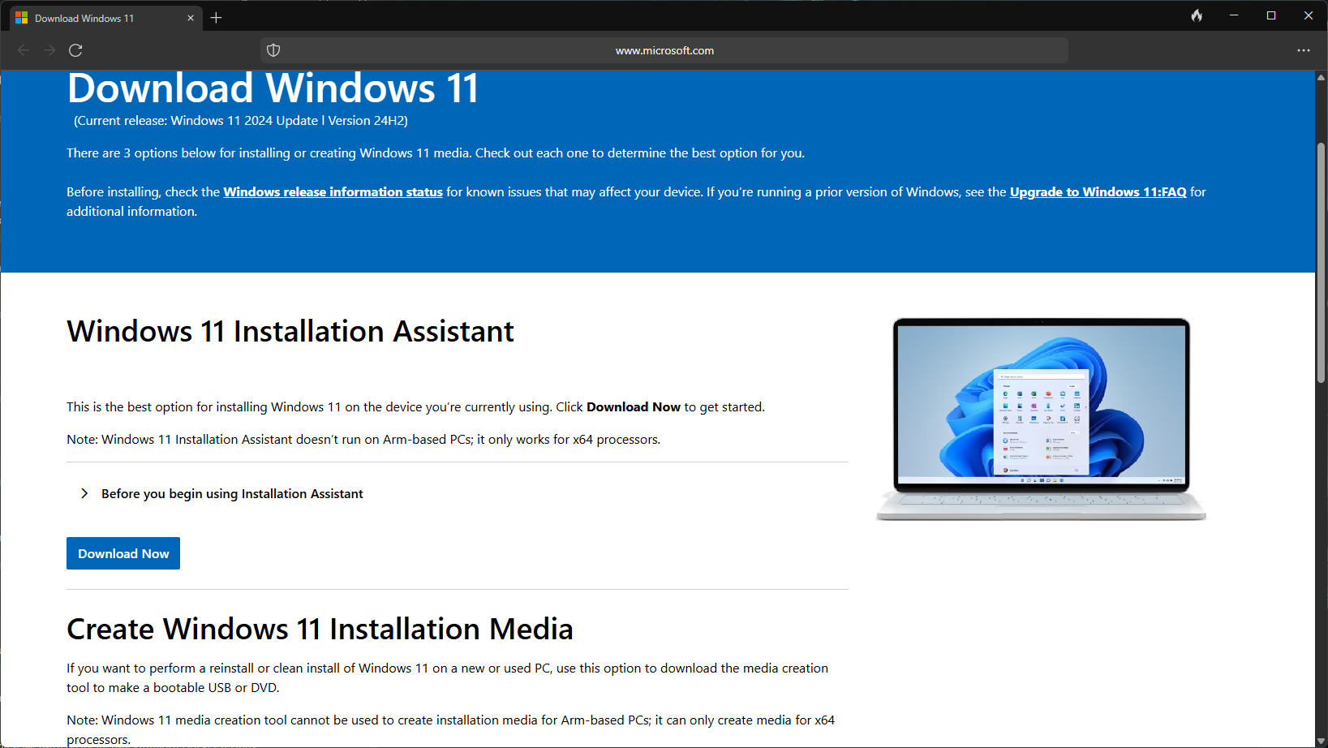Expand Before you begin using Installation Assistant
The height and width of the screenshot is (748, 1328).
221,493
